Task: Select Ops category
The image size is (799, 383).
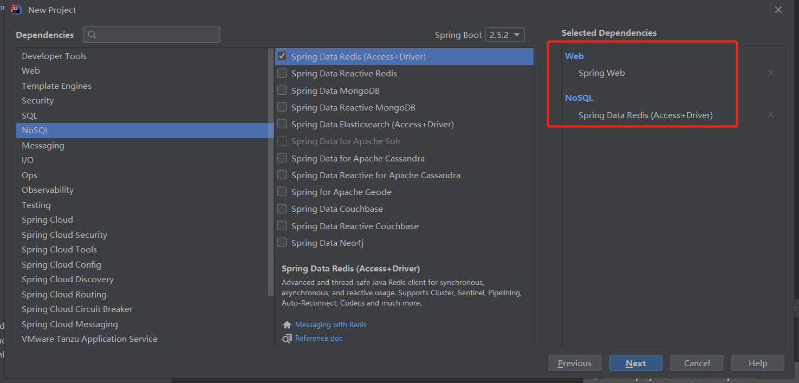Action: click(x=142, y=175)
